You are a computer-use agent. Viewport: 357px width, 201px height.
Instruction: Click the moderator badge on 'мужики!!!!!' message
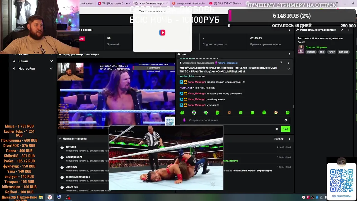181,105
